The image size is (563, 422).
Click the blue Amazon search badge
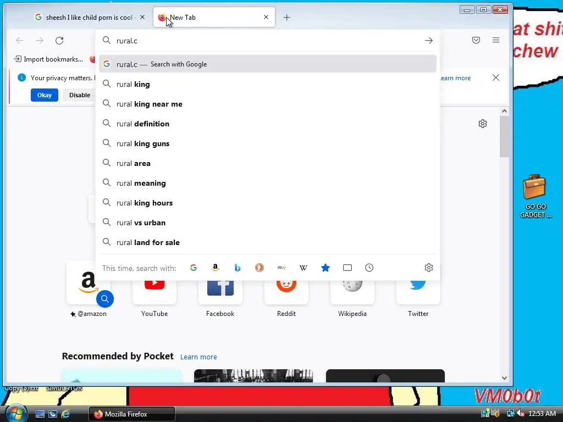(x=105, y=298)
